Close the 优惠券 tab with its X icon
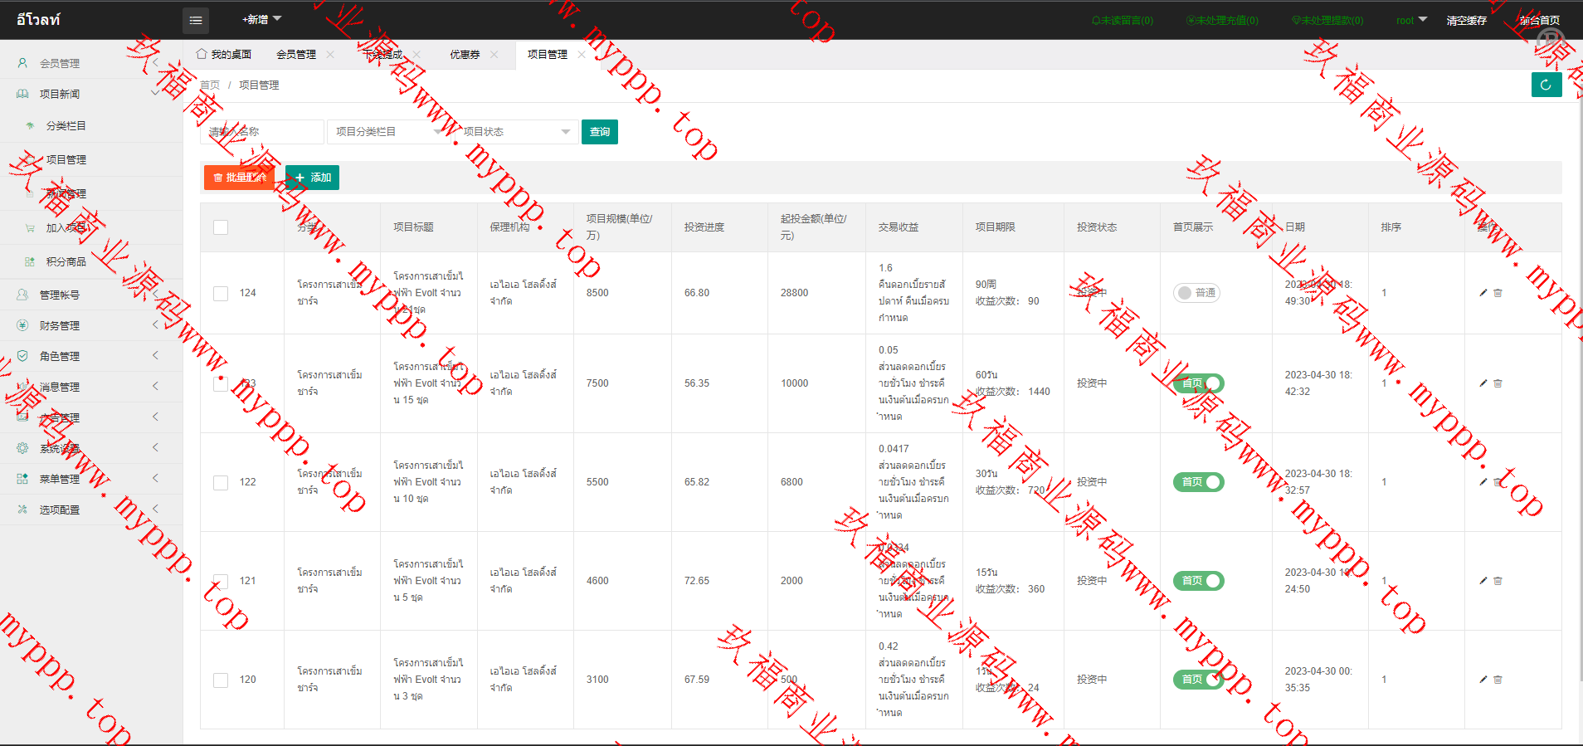This screenshot has width=1583, height=746. (494, 55)
